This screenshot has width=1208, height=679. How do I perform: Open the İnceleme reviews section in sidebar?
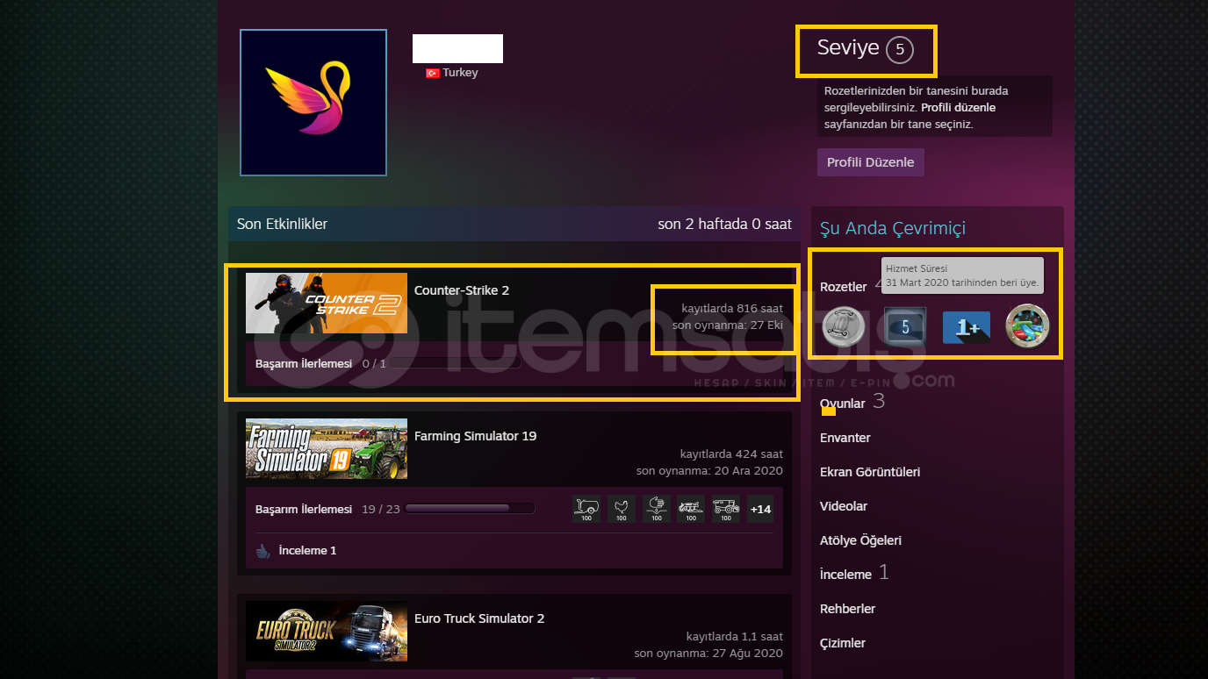pos(845,575)
